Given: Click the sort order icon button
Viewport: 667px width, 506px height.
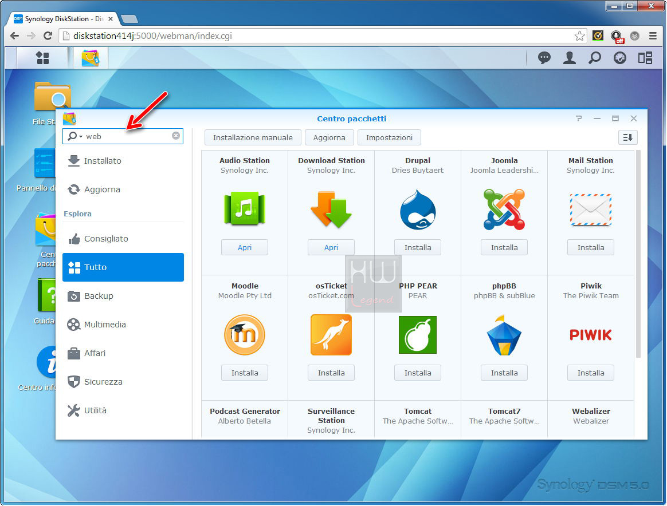Looking at the screenshot, I should pos(627,137).
